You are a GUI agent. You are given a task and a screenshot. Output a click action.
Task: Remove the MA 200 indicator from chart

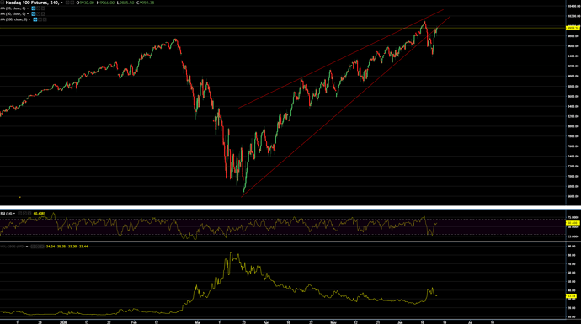pos(45,19)
